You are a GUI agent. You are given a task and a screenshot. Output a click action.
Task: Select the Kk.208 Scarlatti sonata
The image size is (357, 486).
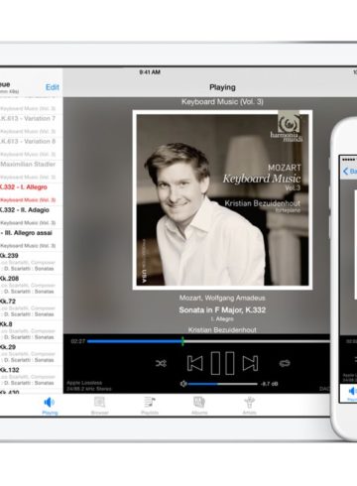tap(32, 285)
